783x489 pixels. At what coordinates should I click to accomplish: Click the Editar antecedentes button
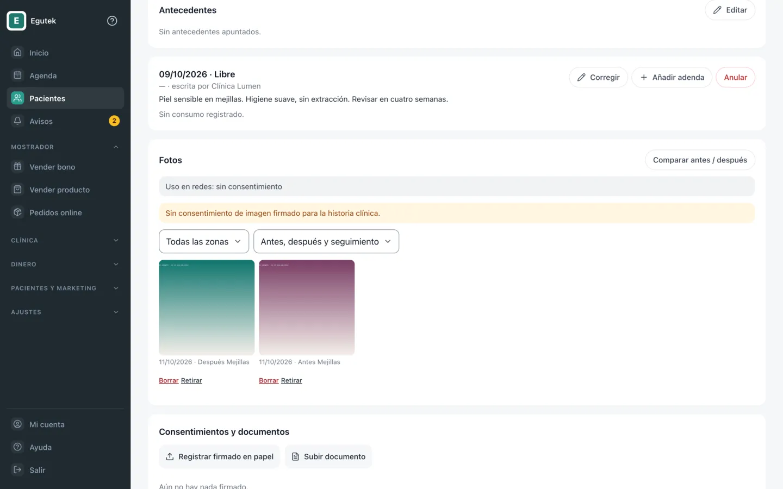point(730,10)
